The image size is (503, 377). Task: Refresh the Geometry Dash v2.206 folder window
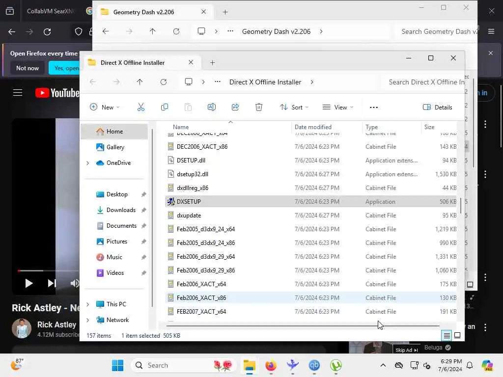(x=176, y=31)
